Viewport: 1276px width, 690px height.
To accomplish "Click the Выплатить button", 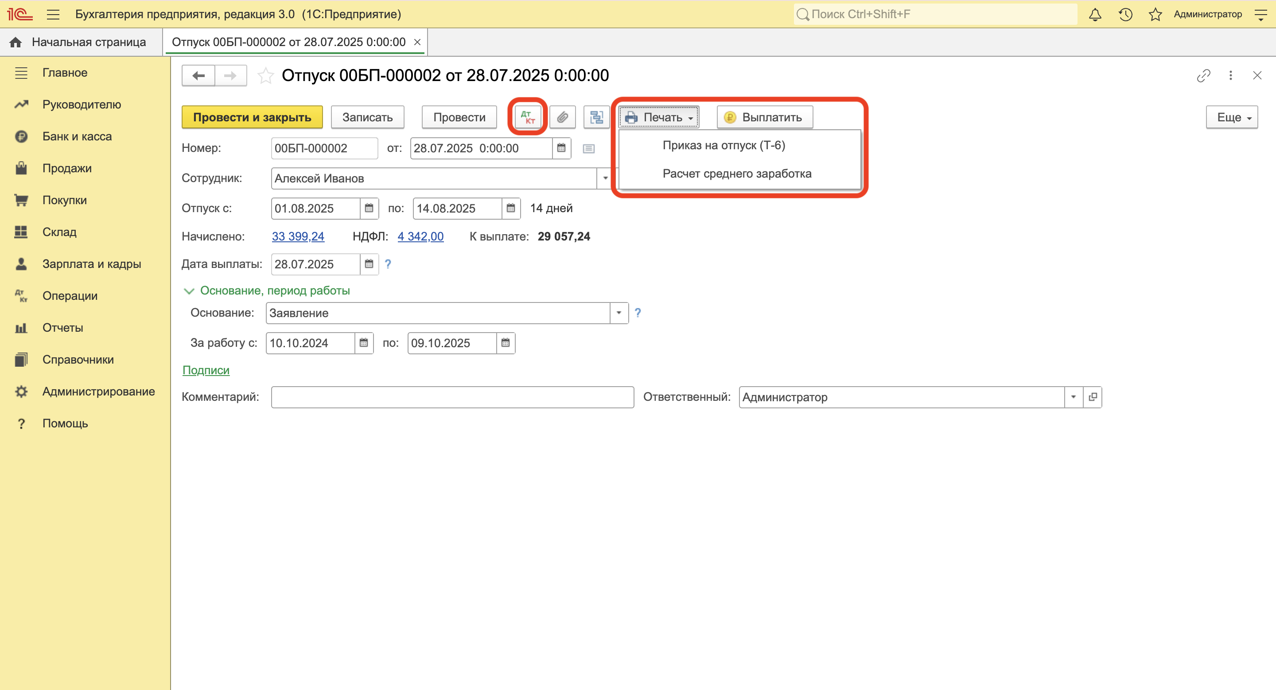I will [765, 117].
